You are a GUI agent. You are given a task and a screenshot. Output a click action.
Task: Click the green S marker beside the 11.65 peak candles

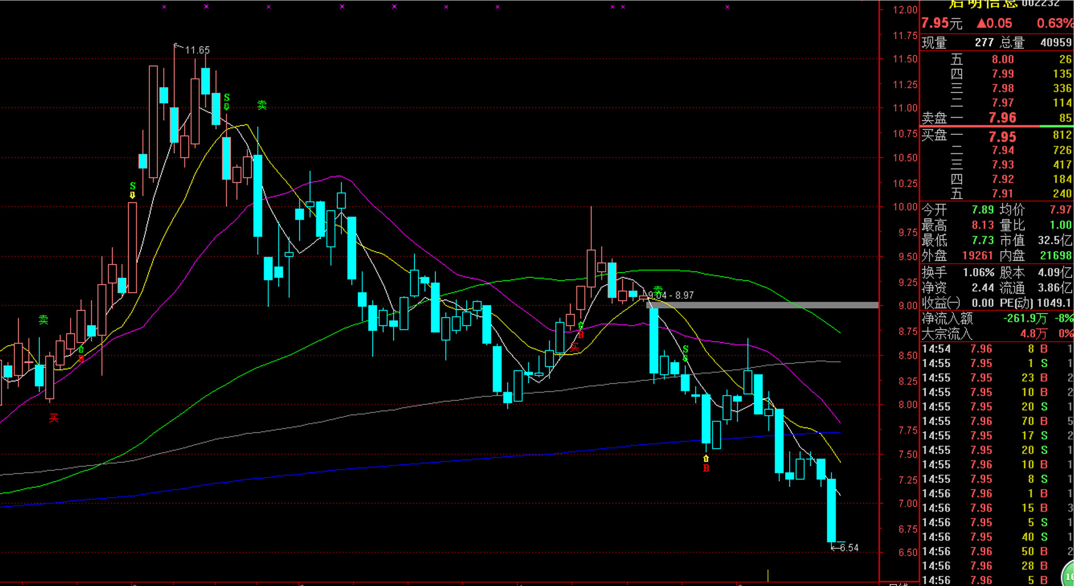point(226,101)
